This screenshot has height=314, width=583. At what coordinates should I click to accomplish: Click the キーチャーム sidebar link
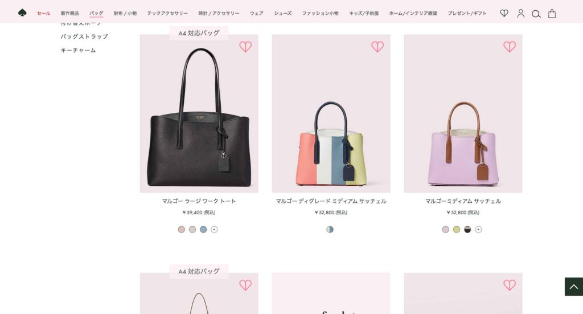78,50
